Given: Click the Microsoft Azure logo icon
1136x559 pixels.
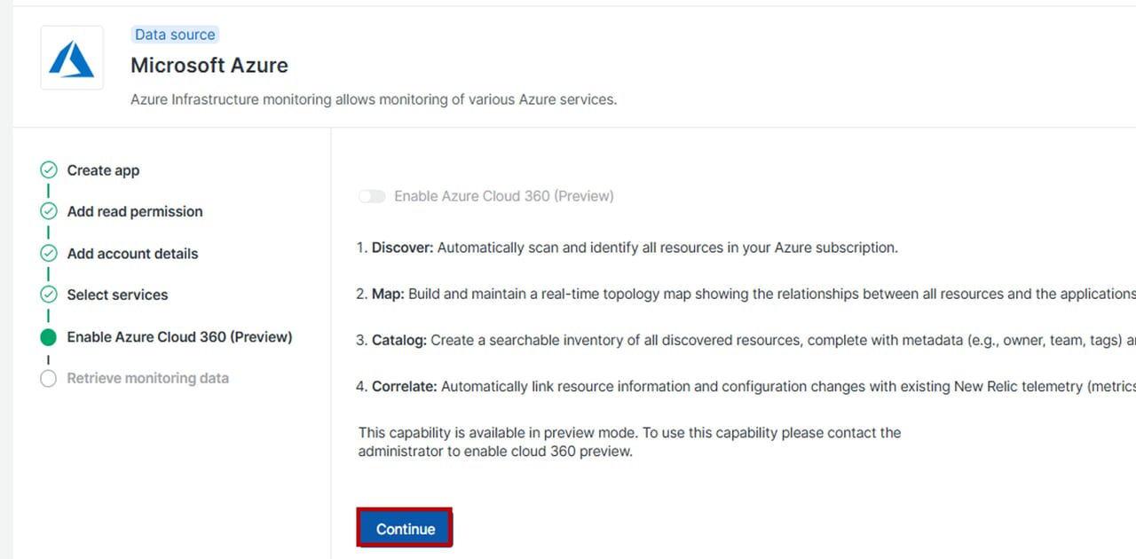Looking at the screenshot, I should click(71, 58).
